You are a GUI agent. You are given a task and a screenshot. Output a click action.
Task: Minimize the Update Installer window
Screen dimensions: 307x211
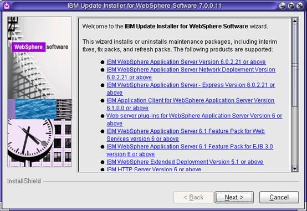point(282,6)
